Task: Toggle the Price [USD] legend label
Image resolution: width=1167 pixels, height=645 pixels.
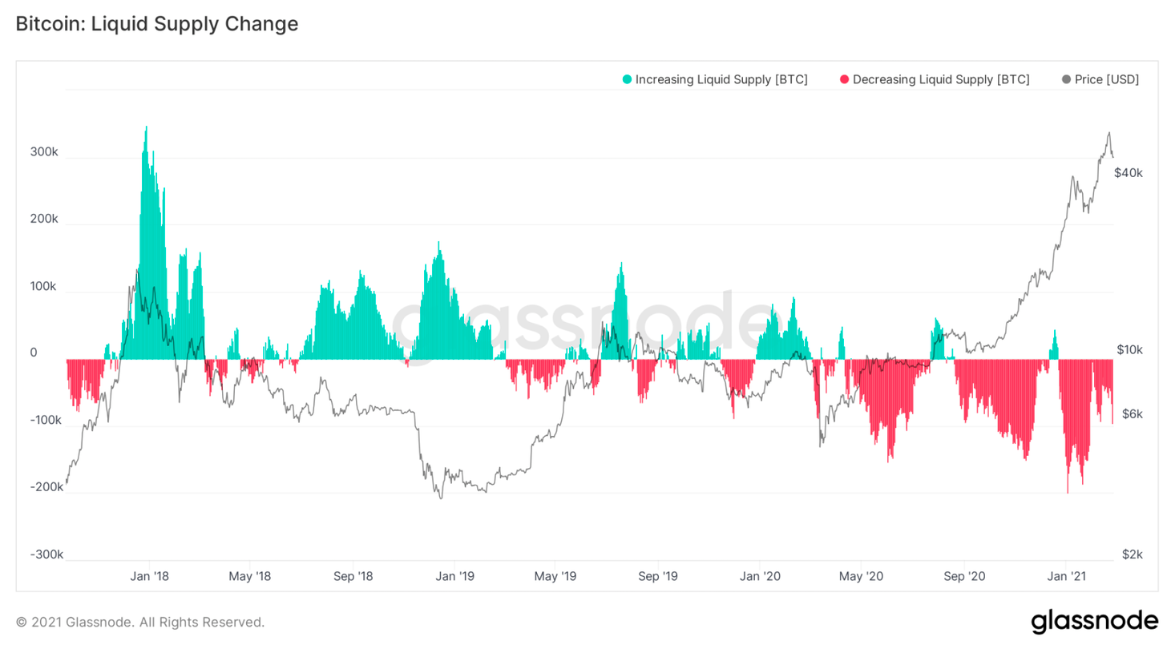Action: pos(1106,79)
